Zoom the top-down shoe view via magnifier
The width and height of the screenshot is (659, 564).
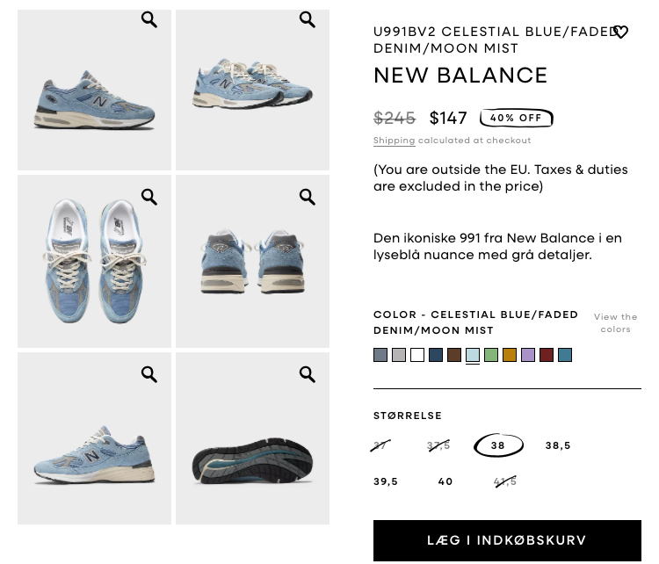coord(149,197)
